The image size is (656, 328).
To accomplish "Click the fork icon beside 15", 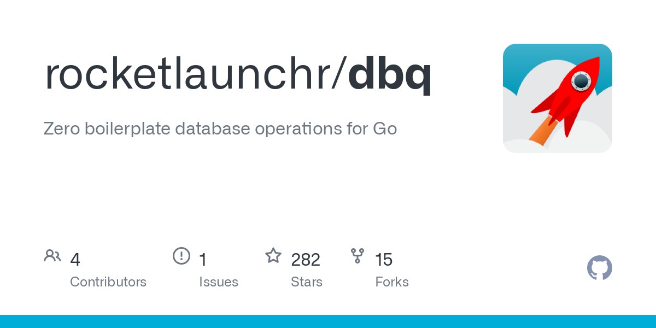I will pyautogui.click(x=358, y=256).
